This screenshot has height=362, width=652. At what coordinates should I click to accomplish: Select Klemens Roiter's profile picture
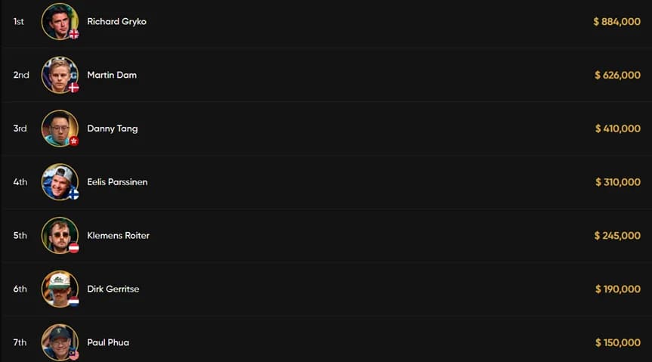coord(60,236)
